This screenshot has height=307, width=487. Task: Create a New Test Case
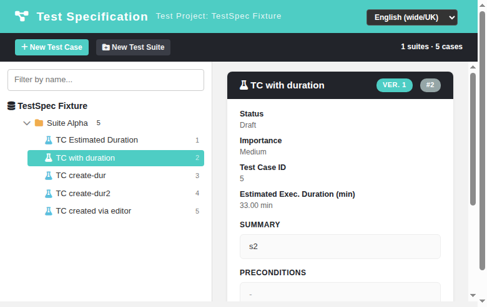(52, 47)
